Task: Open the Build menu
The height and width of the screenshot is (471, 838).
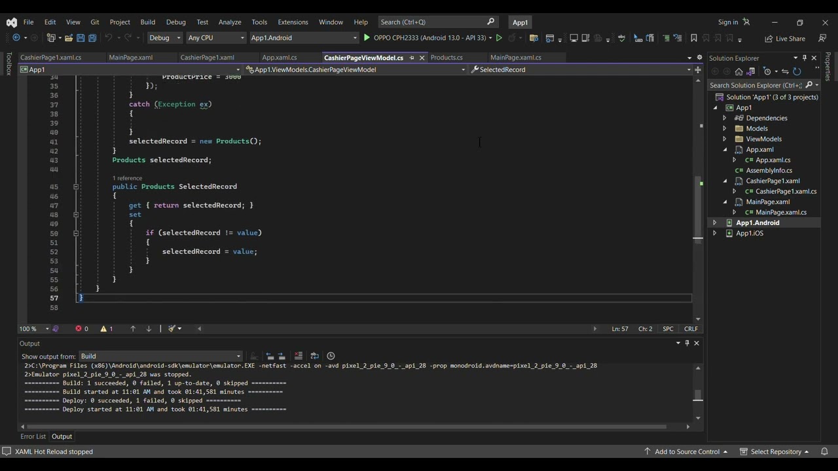Action: tap(148, 22)
